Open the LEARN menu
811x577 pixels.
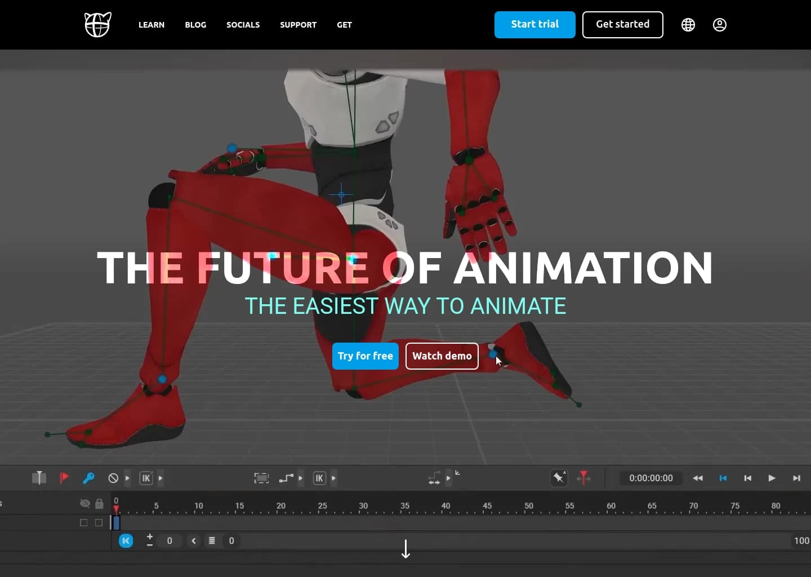click(x=151, y=25)
